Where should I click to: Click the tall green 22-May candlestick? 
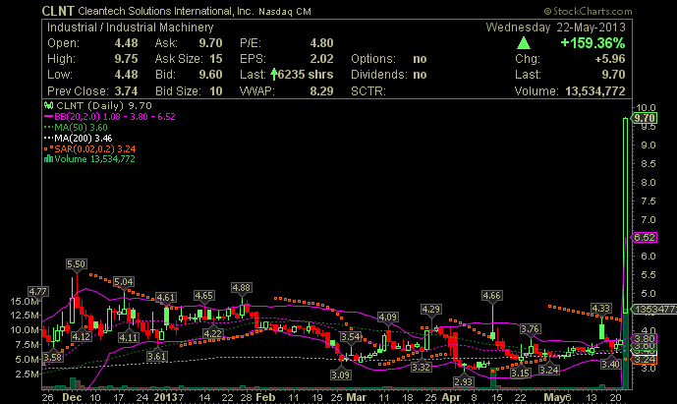coord(625,214)
